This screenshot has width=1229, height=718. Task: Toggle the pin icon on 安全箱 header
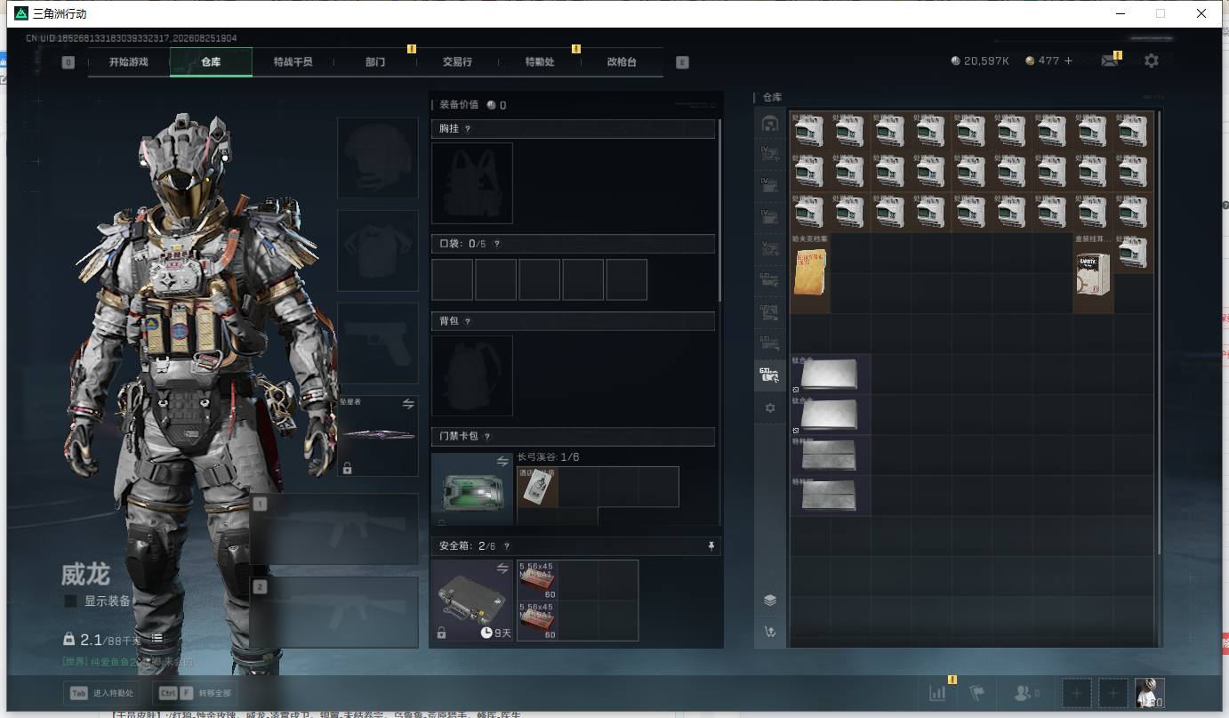711,546
